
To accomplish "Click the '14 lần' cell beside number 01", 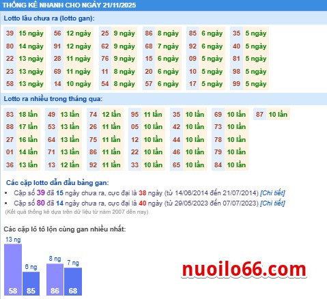I will click(28, 152).
